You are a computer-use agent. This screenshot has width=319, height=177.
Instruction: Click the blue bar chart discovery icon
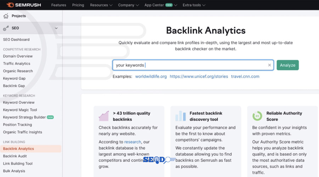coord(180,116)
